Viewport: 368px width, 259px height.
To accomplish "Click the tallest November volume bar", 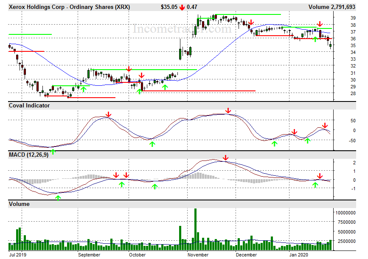I will (x=195, y=229).
